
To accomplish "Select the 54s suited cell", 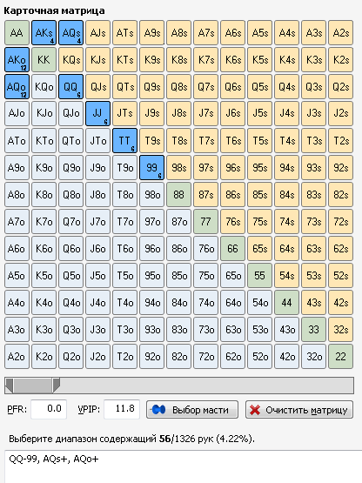I will click(x=287, y=275).
